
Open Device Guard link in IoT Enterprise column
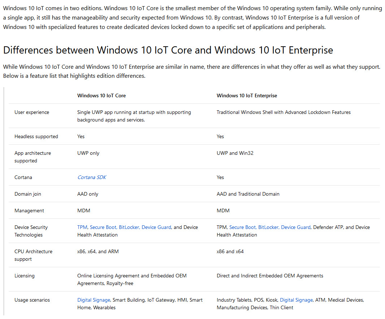tap(296, 227)
